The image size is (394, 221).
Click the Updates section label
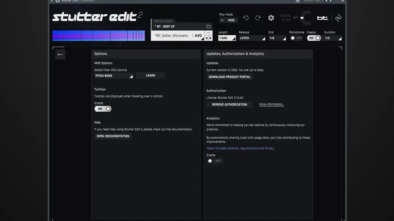click(x=213, y=63)
